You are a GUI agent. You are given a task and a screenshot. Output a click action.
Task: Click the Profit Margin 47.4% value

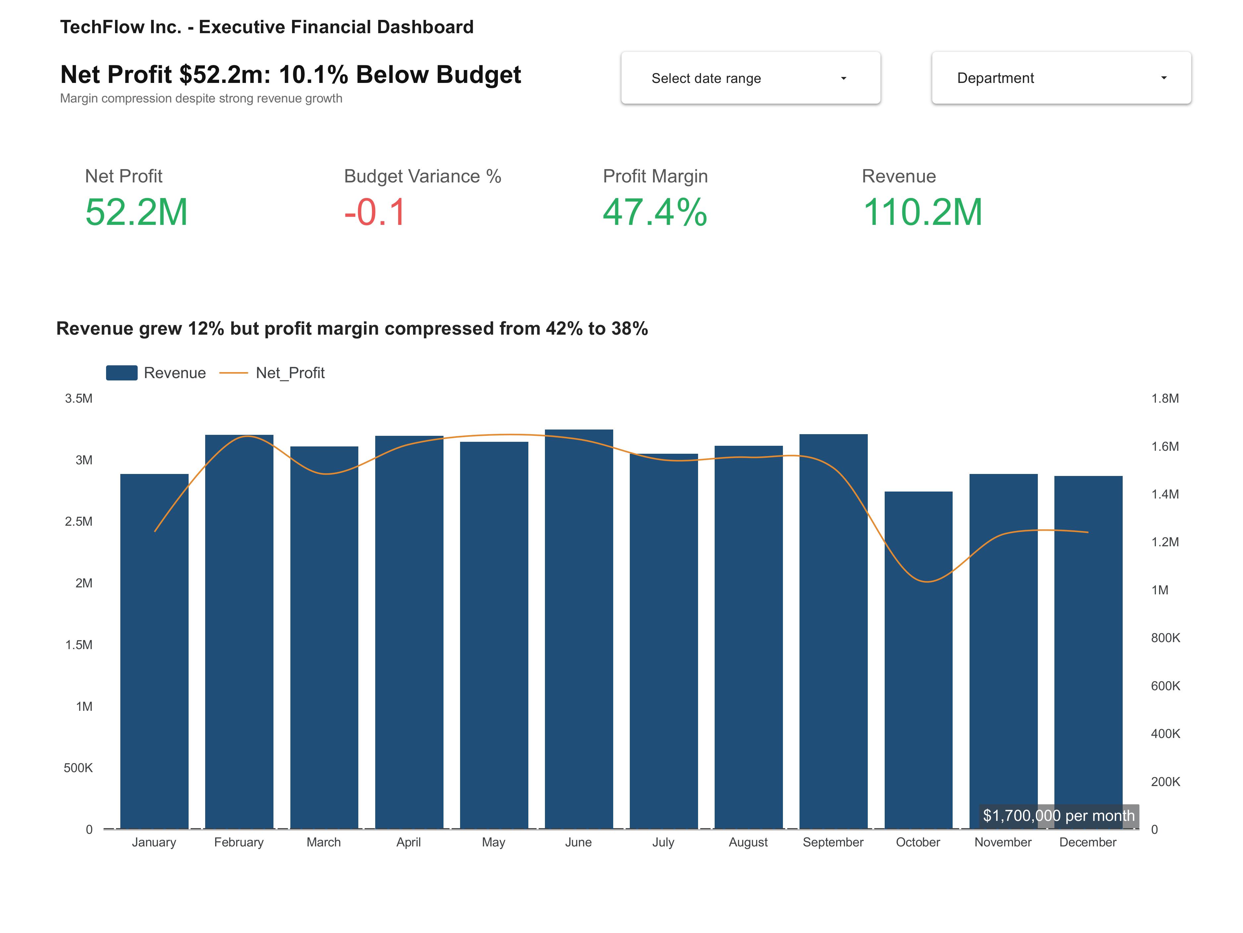[x=655, y=213]
